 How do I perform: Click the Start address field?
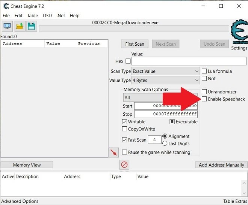click(166, 106)
